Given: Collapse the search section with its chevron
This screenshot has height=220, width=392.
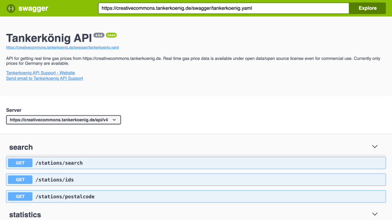Looking at the screenshot, I should (x=375, y=147).
